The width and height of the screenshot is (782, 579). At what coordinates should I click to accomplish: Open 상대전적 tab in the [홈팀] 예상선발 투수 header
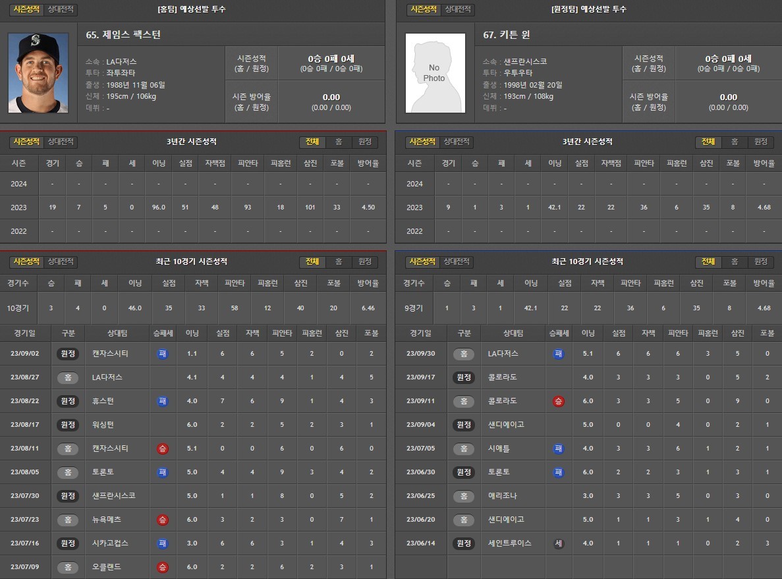[x=61, y=9]
